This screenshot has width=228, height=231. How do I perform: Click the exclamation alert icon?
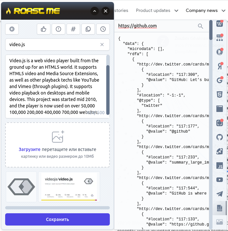point(58,29)
